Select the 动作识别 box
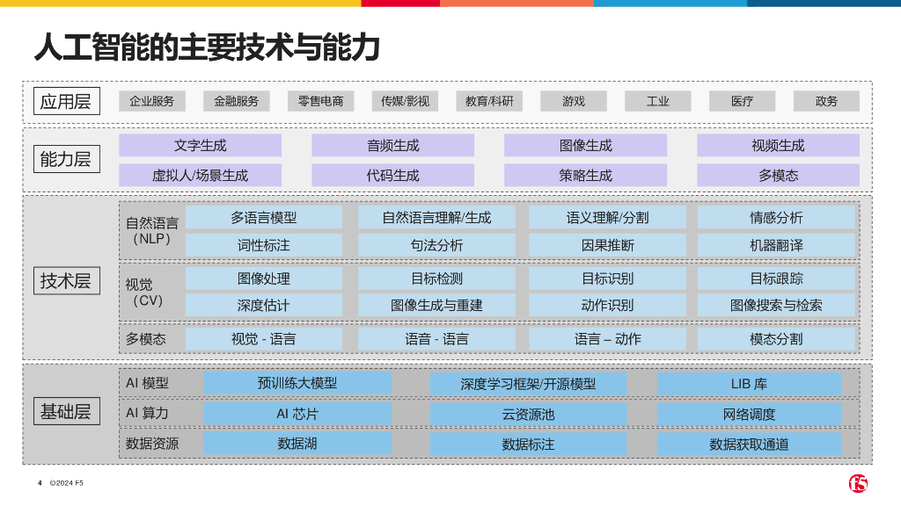Image resolution: width=901 pixels, height=506 pixels. [x=607, y=305]
